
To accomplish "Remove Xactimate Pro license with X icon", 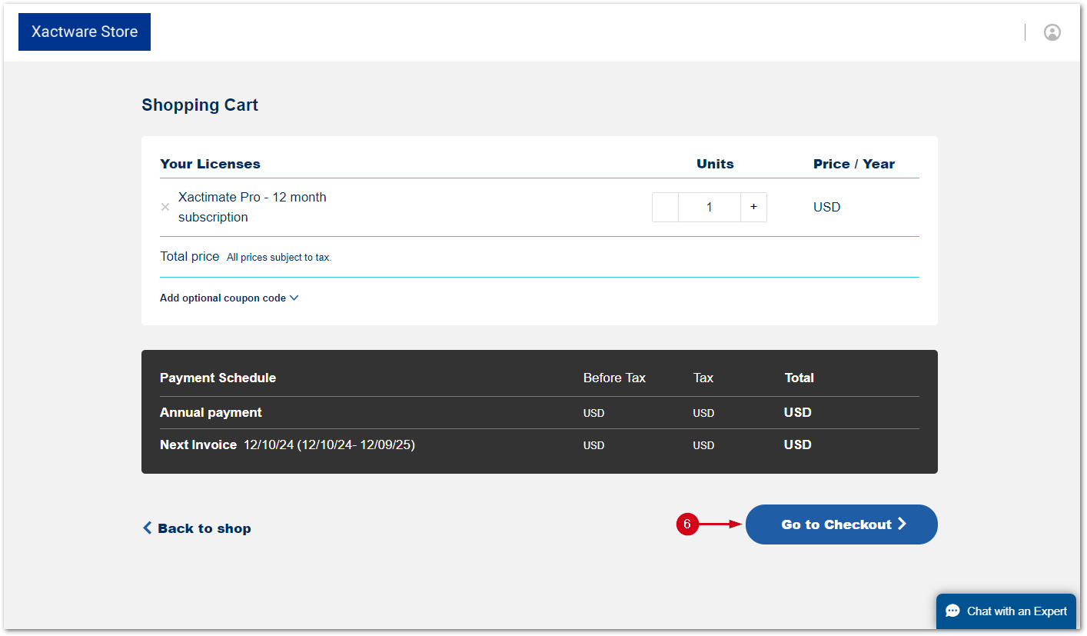I will pos(165,207).
